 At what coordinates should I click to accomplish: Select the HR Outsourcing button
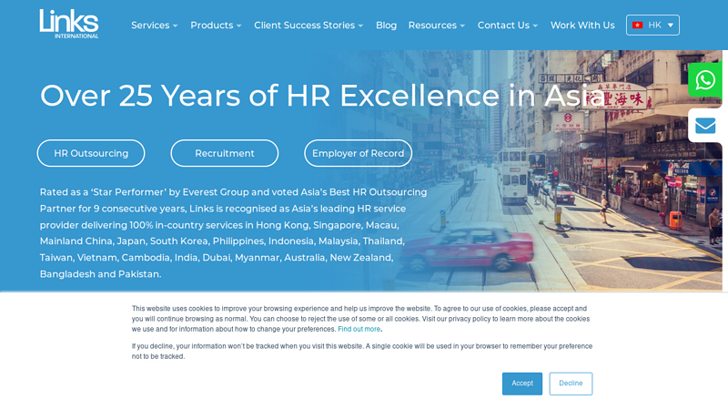click(91, 153)
